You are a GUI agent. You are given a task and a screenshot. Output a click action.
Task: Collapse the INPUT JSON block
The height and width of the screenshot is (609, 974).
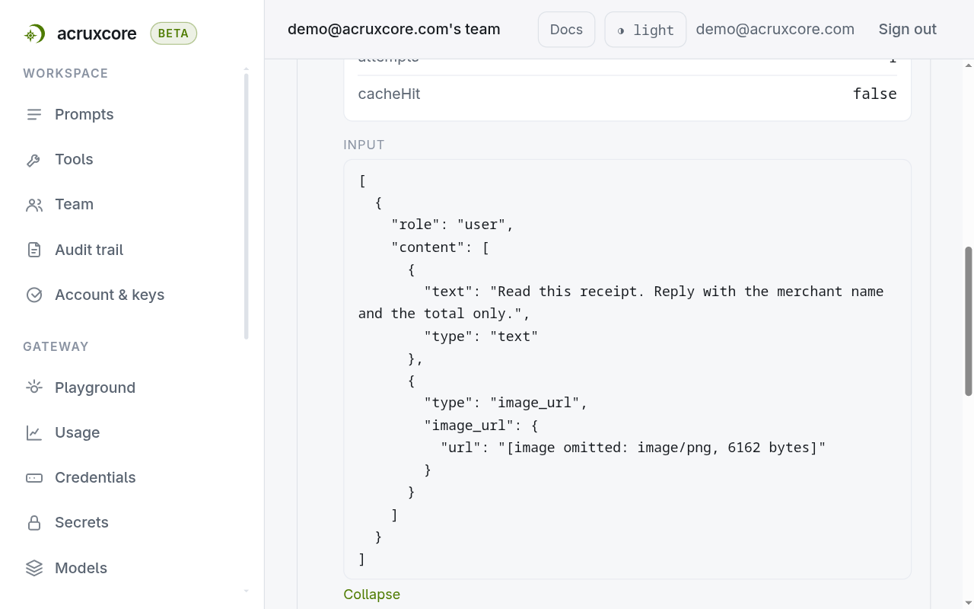pos(371,595)
